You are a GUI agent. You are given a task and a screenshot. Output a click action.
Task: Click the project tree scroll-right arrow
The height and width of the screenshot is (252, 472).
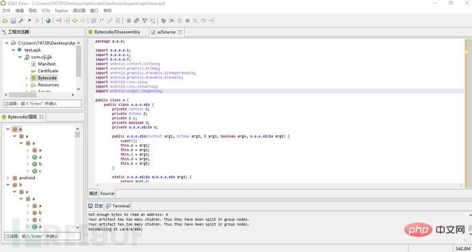(73, 95)
